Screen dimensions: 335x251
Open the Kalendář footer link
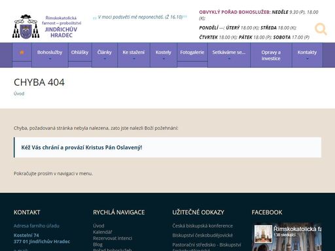[x=103, y=232]
